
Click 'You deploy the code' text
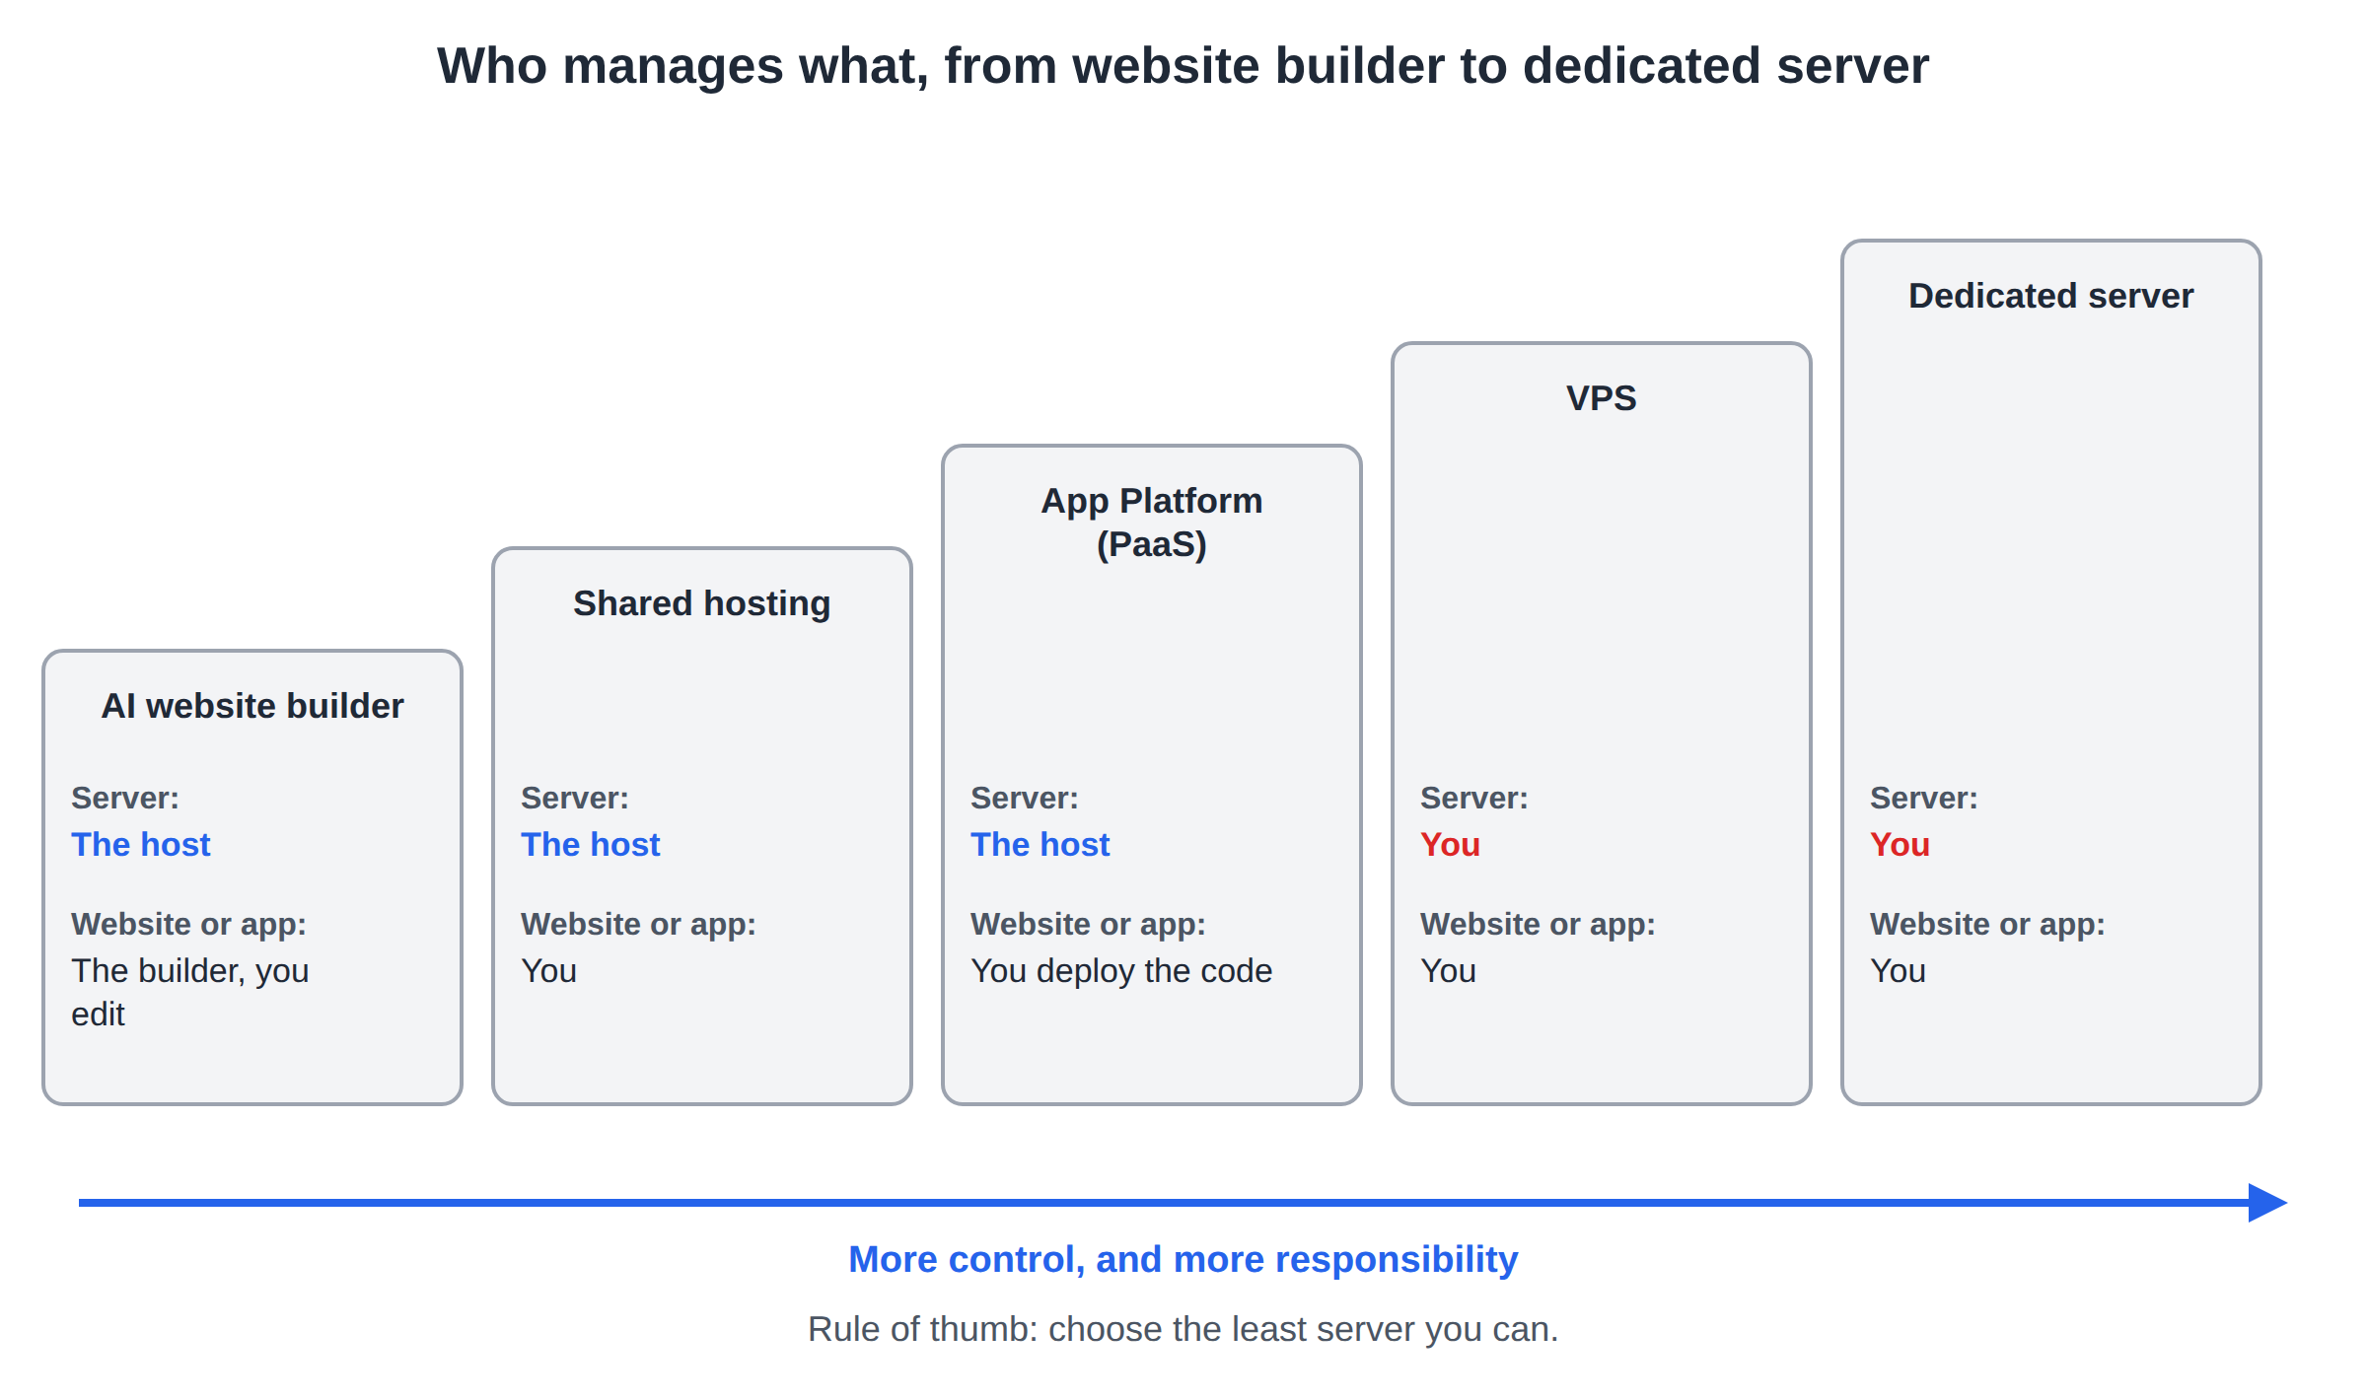[x=1121, y=971]
